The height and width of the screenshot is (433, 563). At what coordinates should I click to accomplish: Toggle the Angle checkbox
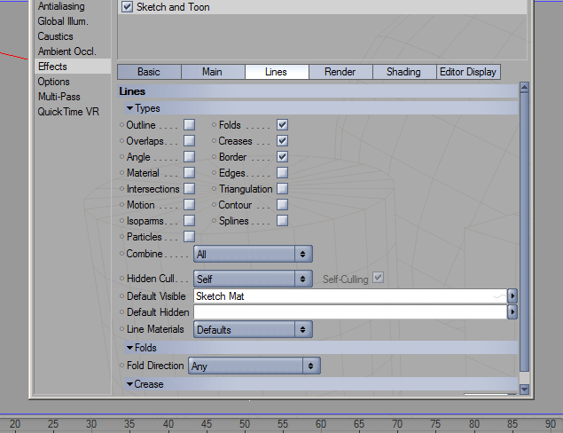click(189, 157)
